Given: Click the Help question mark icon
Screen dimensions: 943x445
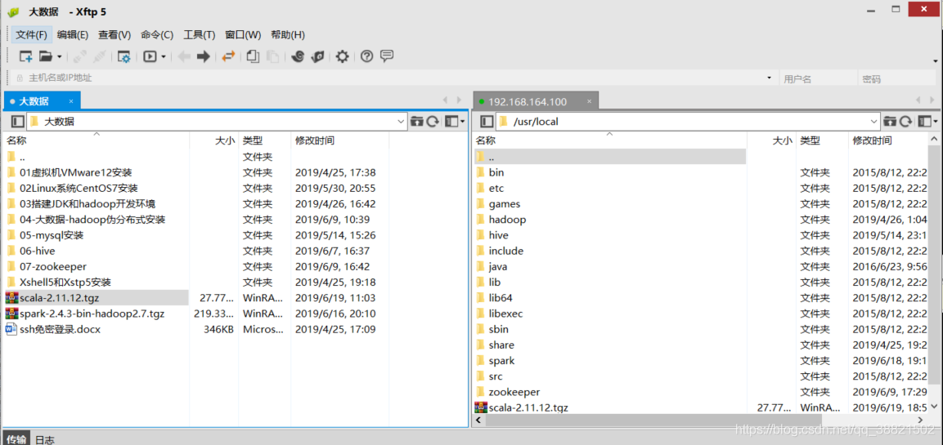Looking at the screenshot, I should [x=367, y=56].
